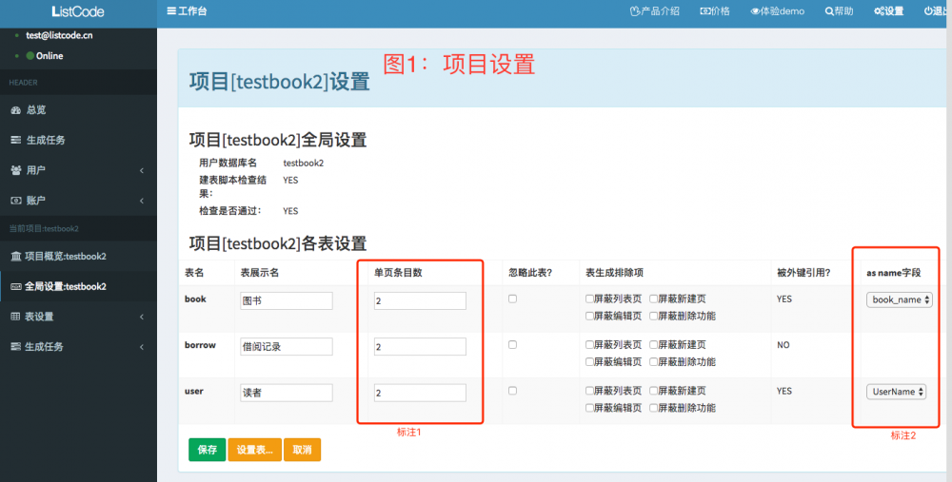Screen dimensions: 952x482
Task: Click the 总览 dashboard icon in sidebar
Action: pyautogui.click(x=16, y=109)
